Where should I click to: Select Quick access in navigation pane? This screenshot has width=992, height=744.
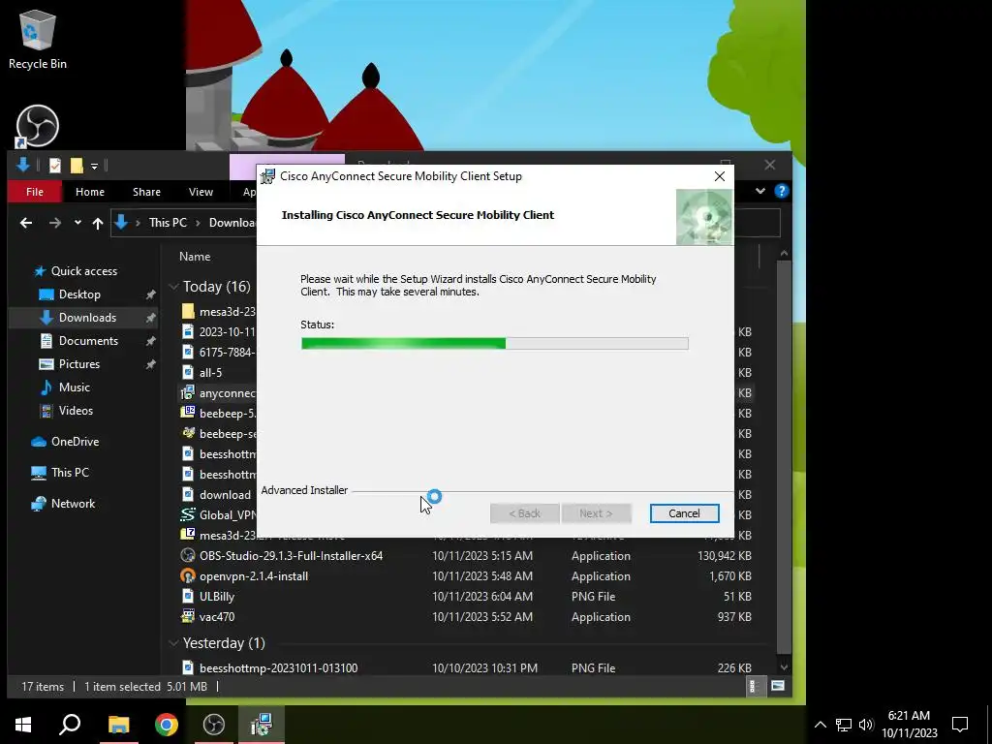(83, 271)
